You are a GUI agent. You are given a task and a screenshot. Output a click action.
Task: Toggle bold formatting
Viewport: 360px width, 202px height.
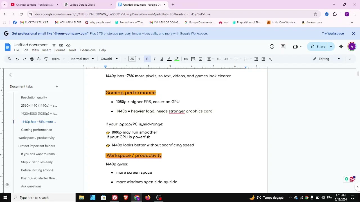point(147,59)
